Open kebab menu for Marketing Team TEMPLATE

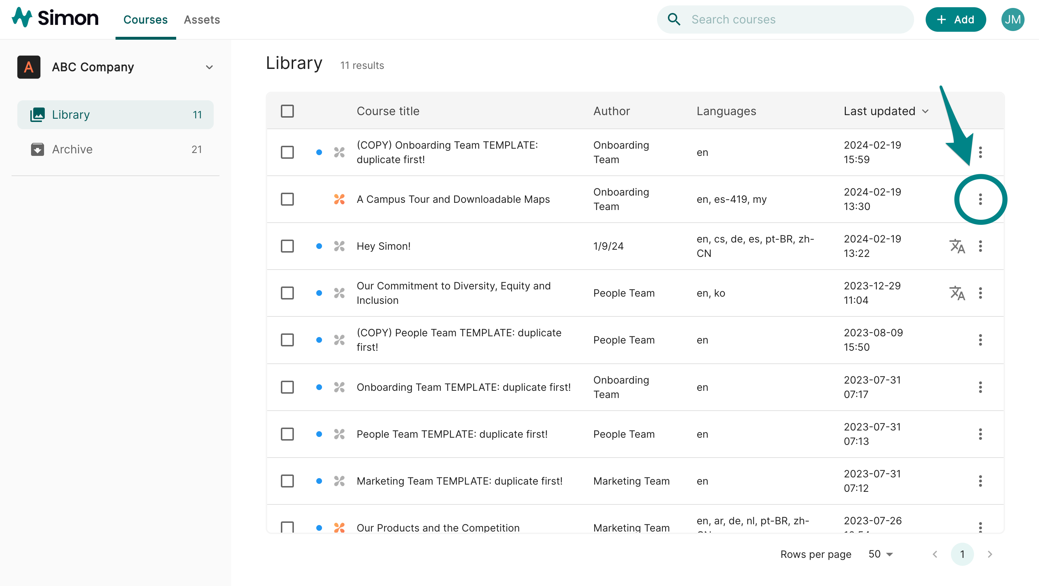click(981, 481)
